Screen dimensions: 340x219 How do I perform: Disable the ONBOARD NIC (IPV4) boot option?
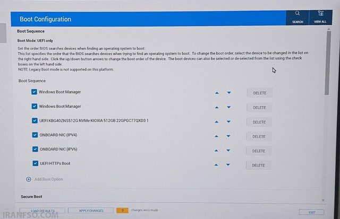point(35,135)
